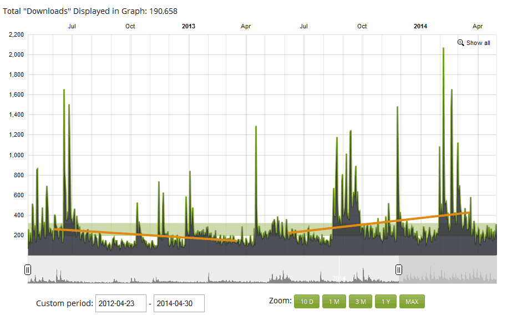
Task: Click the right range handle on scrollbar
Action: [398, 270]
